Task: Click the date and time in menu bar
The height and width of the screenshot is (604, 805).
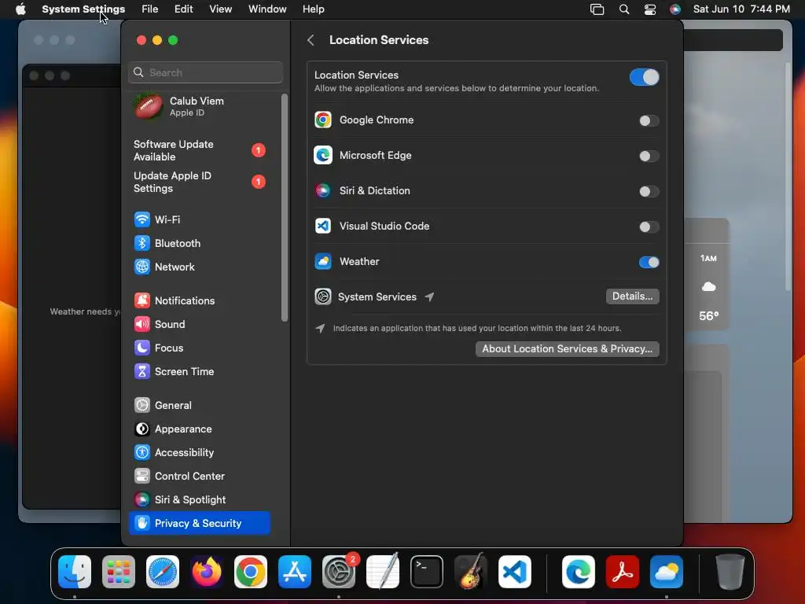Action: coord(741,9)
